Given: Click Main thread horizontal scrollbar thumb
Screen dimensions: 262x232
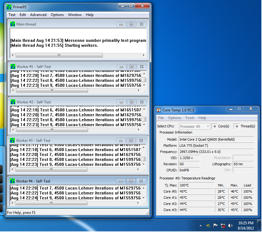Looking at the screenshot, I should pyautogui.click(x=59, y=55).
